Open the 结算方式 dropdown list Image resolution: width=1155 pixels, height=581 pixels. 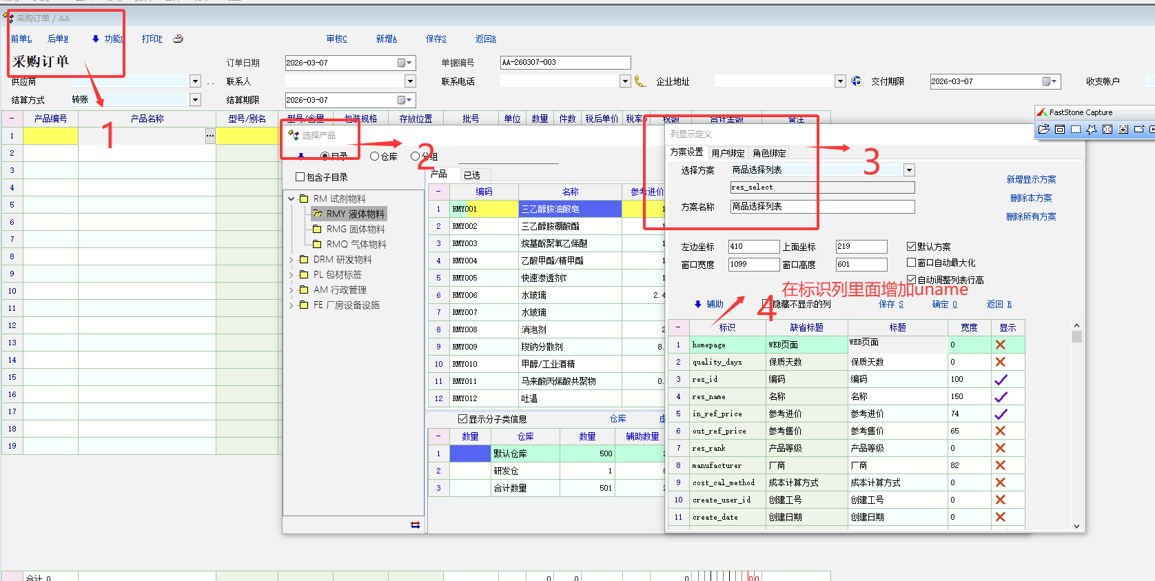point(195,100)
